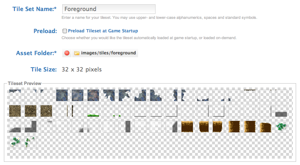This screenshot has width=300, height=165.
Task: Click the images/tiles/foreground folder path
Action: pos(108,53)
